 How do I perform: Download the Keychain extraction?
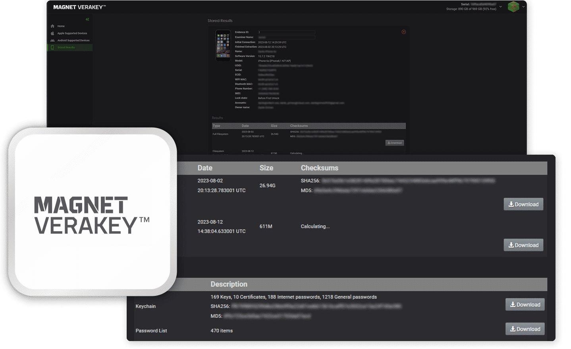(x=525, y=305)
